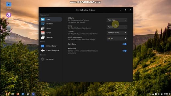Viewport: 171px width, 96px height.
Task: Click the battery indicator in system tray
Action: 156,94
